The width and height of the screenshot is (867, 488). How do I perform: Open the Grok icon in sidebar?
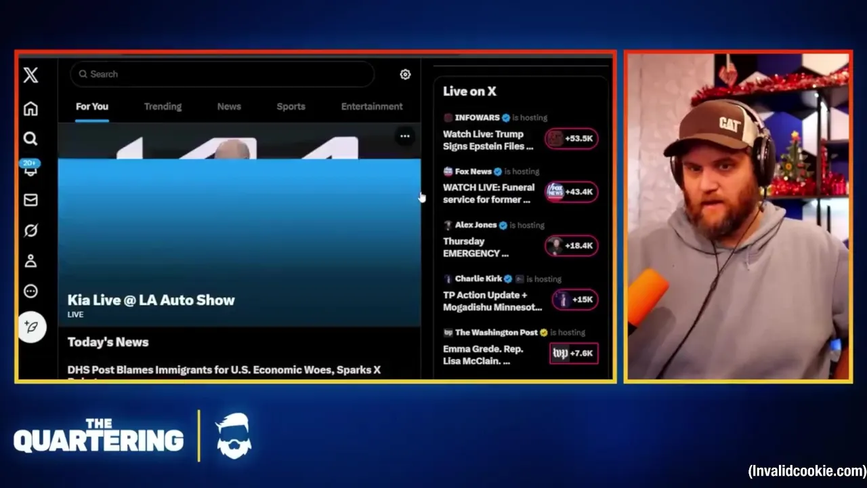(x=30, y=230)
